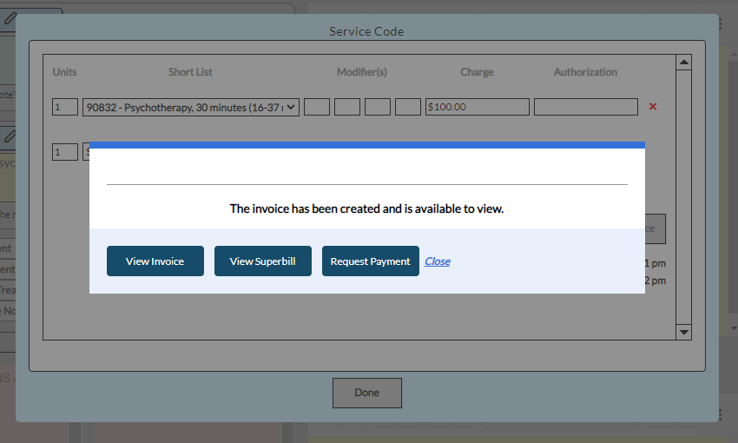Select the $100.00 charge field
Image resolution: width=738 pixels, height=443 pixels.
(477, 107)
